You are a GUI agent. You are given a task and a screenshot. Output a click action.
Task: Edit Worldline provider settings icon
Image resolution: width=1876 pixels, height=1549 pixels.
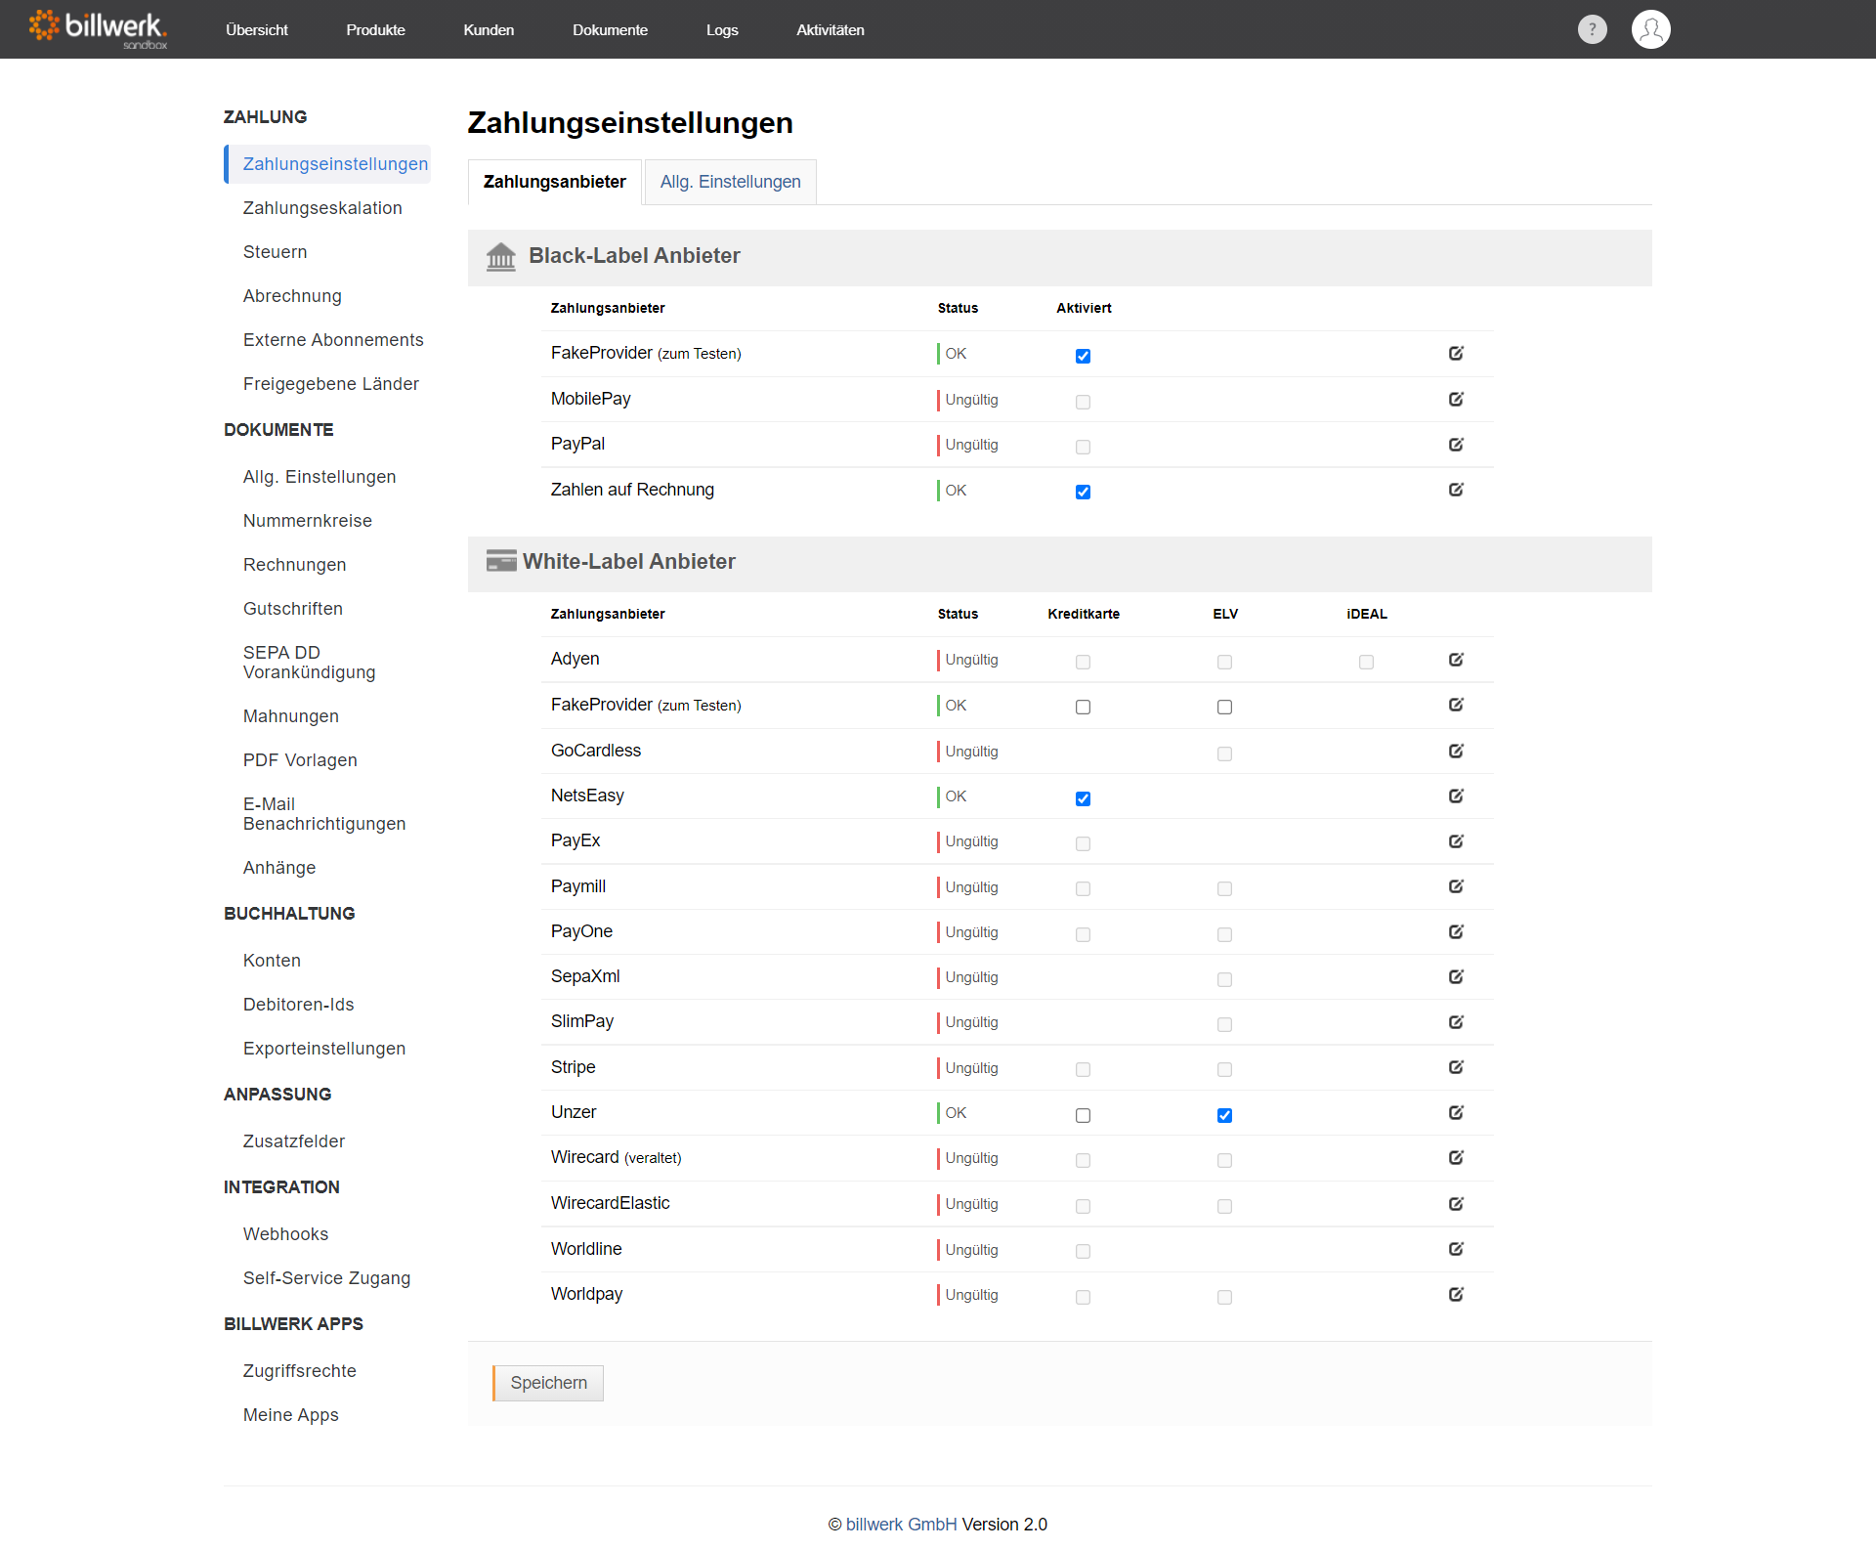[1456, 1248]
